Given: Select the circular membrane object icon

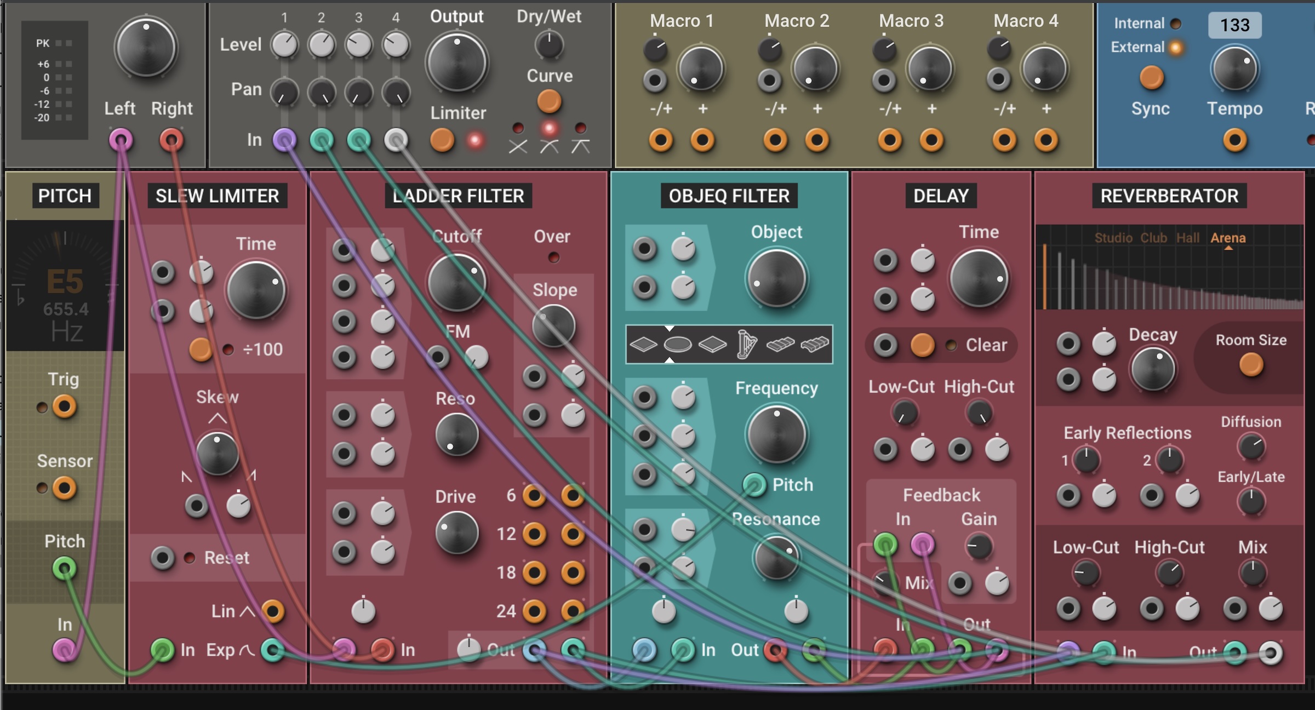Looking at the screenshot, I should (677, 345).
